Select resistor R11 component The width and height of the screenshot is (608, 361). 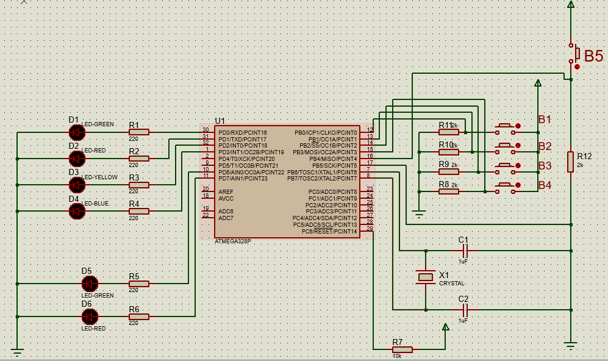click(449, 132)
